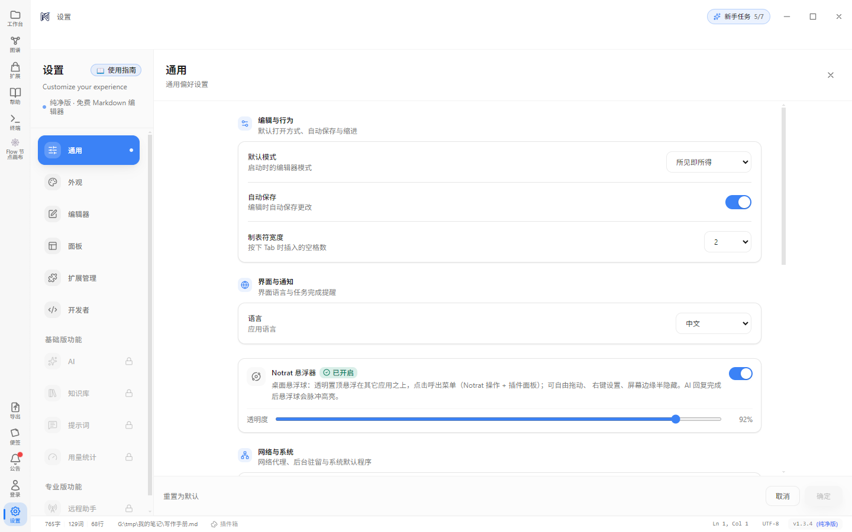The image size is (852, 532).
Task: Open the 图谱 graph icon
Action: click(15, 44)
